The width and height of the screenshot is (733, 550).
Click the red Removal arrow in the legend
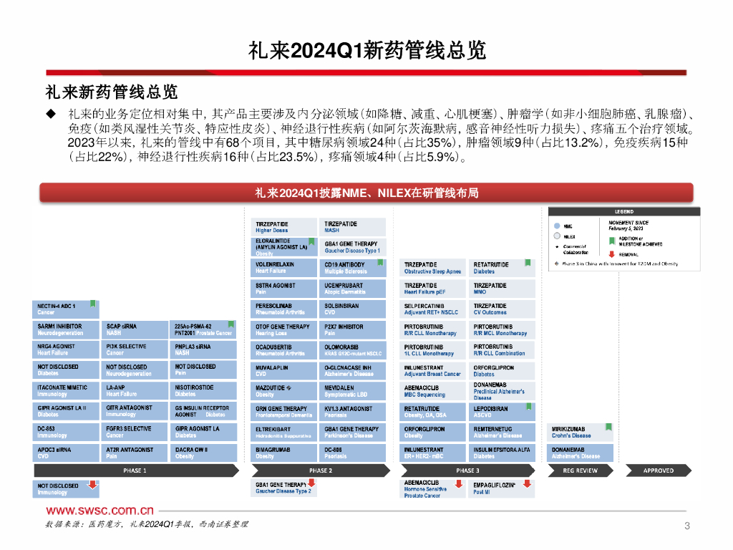pyautogui.click(x=611, y=254)
